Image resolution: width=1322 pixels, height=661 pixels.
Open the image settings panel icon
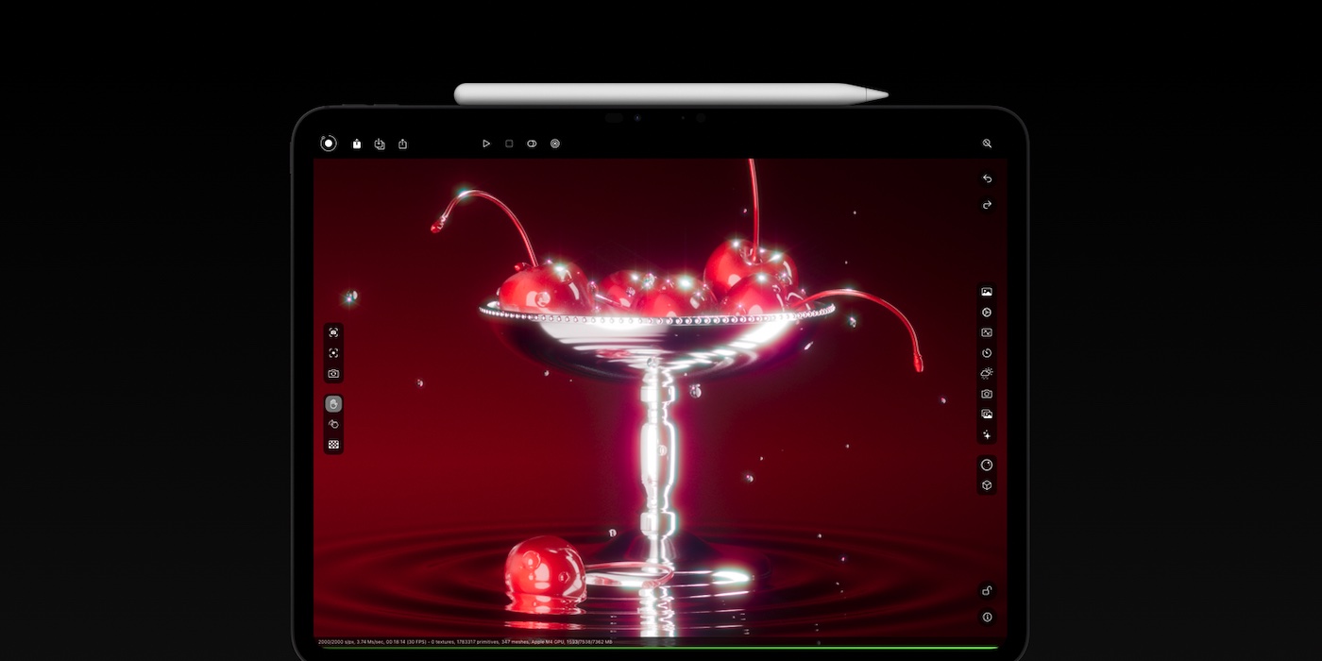[x=987, y=293]
